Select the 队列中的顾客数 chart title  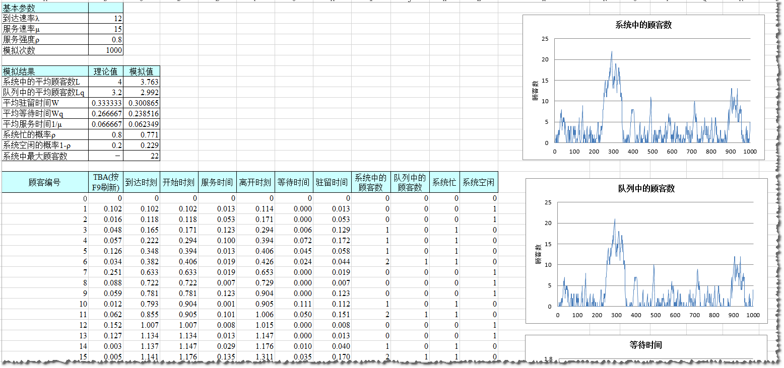coord(646,189)
